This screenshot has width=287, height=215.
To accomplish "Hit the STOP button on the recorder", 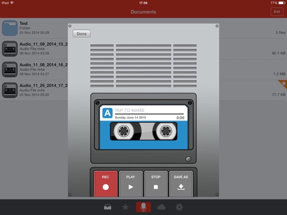I will point(156,184).
